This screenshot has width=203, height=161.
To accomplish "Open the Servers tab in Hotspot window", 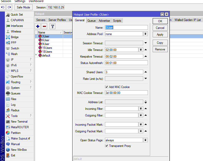I will 41,20.
